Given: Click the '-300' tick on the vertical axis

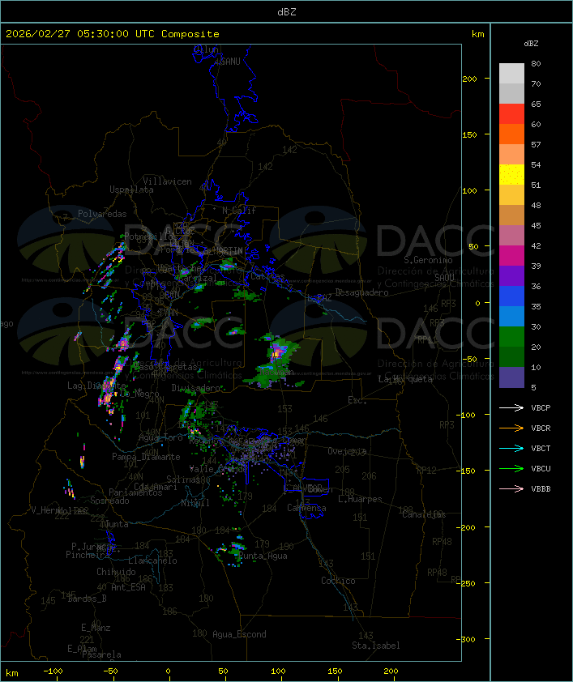Looking at the screenshot, I should (x=467, y=639).
